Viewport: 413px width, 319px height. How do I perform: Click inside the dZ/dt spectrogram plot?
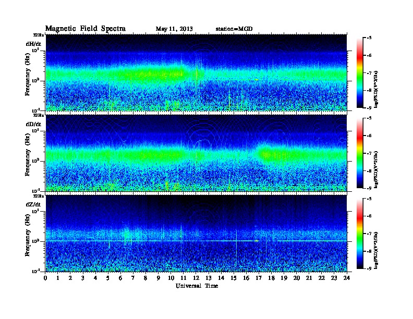(196, 234)
